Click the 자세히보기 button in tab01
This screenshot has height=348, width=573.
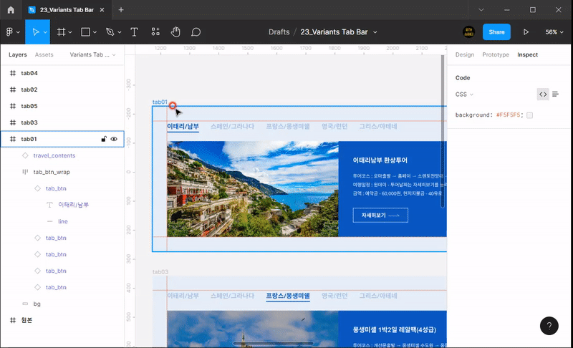[380, 216]
